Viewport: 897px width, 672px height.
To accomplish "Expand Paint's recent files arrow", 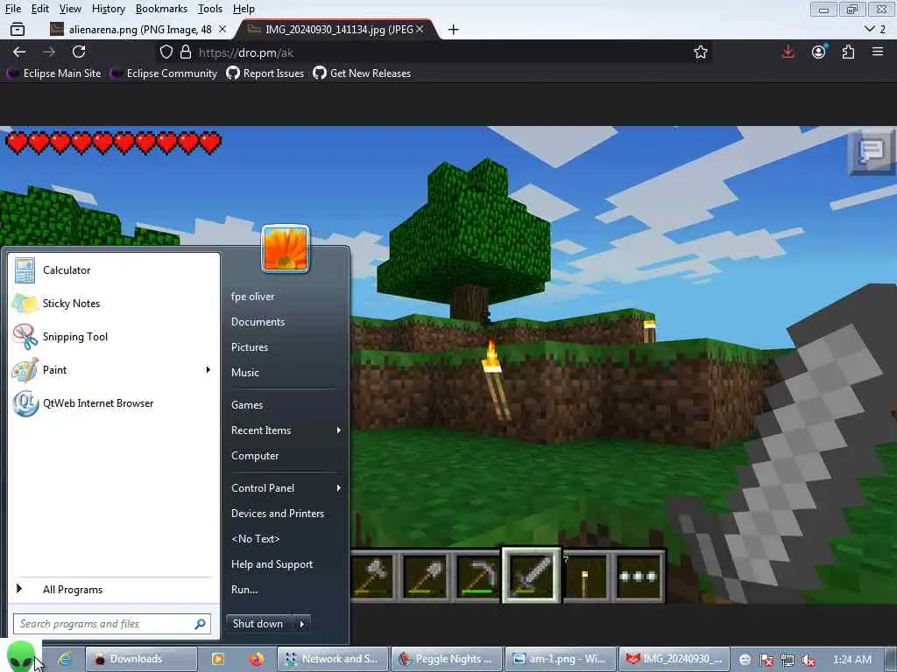I will 208,370.
